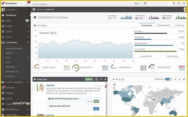Click the Generate PDF button
Viewport: 188px width, 117px height.
coord(147,56)
